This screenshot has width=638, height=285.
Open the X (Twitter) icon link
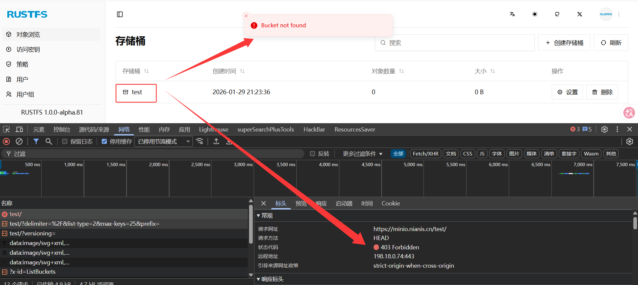[x=580, y=14]
